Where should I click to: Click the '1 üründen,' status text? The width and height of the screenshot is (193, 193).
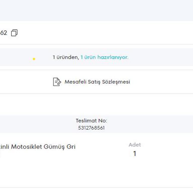click(x=66, y=57)
